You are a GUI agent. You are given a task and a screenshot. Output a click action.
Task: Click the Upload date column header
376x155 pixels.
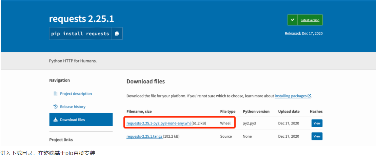[x=289, y=112]
